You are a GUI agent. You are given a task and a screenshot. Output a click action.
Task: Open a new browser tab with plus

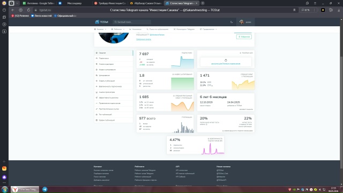[203, 3]
